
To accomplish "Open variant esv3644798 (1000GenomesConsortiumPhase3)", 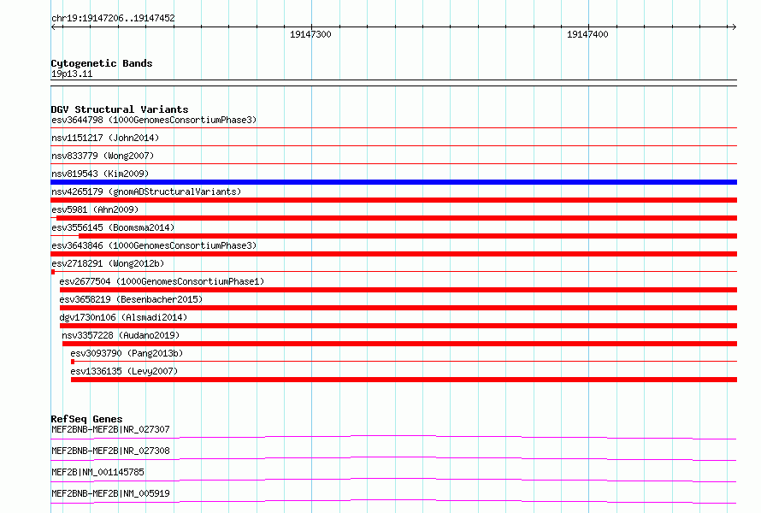I will pos(154,120).
